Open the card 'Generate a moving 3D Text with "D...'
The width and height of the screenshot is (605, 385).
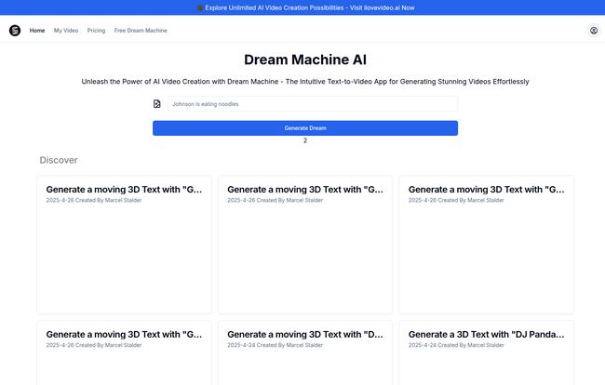(305, 352)
